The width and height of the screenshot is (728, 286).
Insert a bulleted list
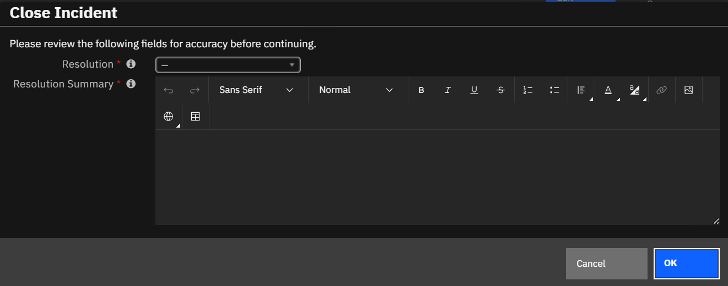coord(554,90)
